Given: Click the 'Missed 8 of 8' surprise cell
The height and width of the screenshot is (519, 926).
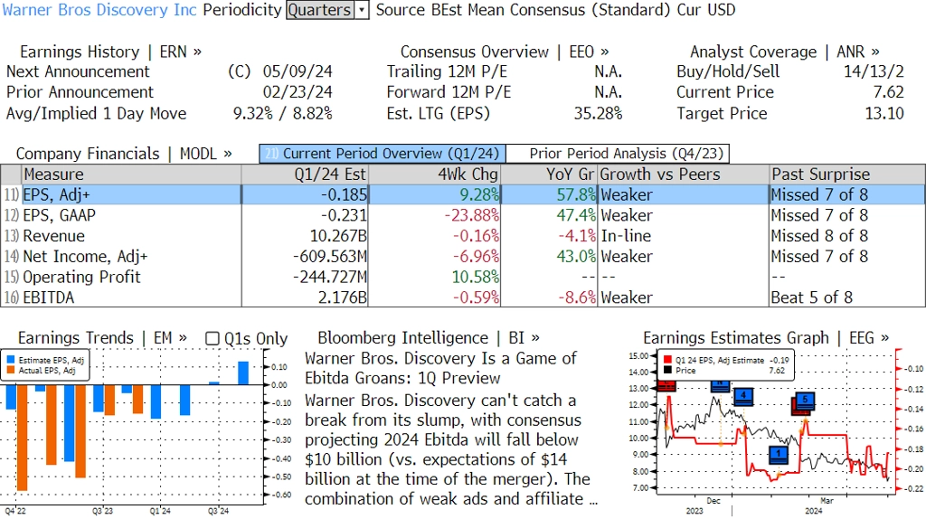Looking at the screenshot, I should [819, 236].
